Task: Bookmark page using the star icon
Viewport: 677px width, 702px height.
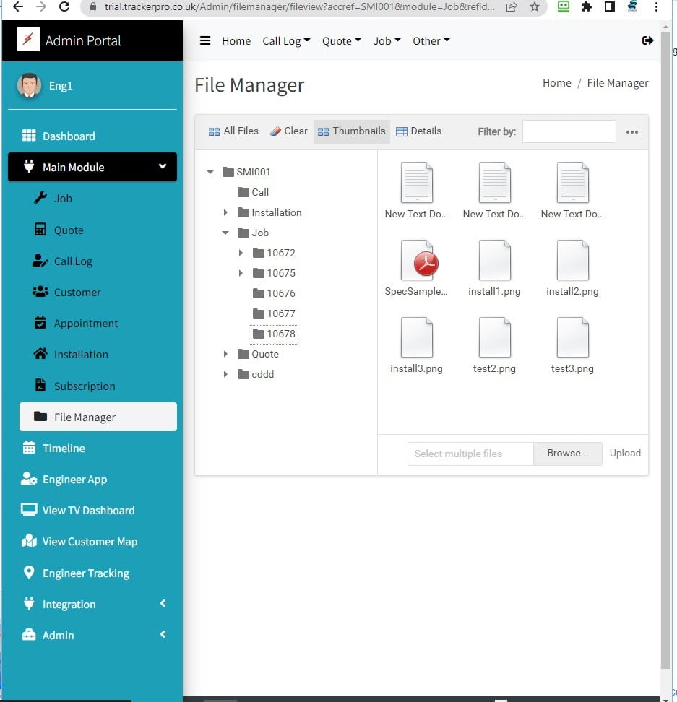Action: coord(534,6)
